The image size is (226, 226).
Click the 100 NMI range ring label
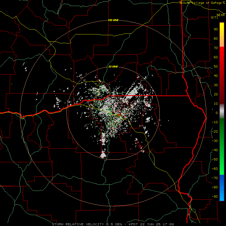(113, 20)
